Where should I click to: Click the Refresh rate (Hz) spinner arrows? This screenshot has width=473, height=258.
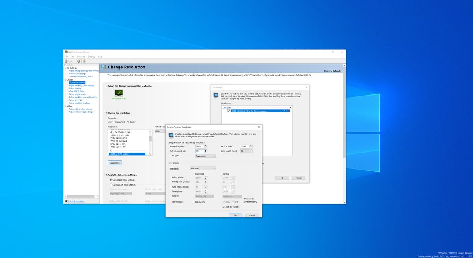tap(206, 151)
